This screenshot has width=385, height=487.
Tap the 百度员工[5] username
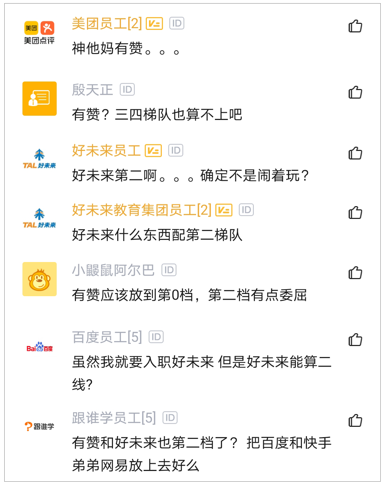click(x=107, y=337)
